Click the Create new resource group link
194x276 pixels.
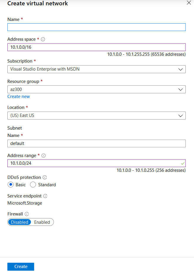pos(19,97)
